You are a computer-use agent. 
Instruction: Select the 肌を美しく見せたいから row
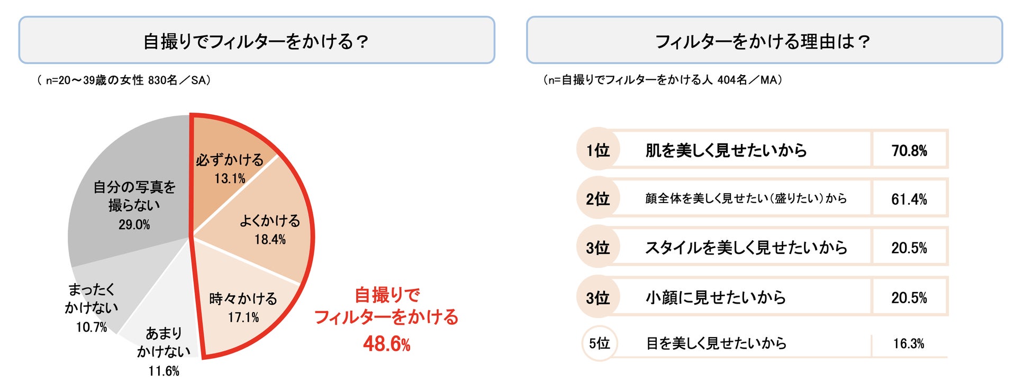(x=726, y=150)
